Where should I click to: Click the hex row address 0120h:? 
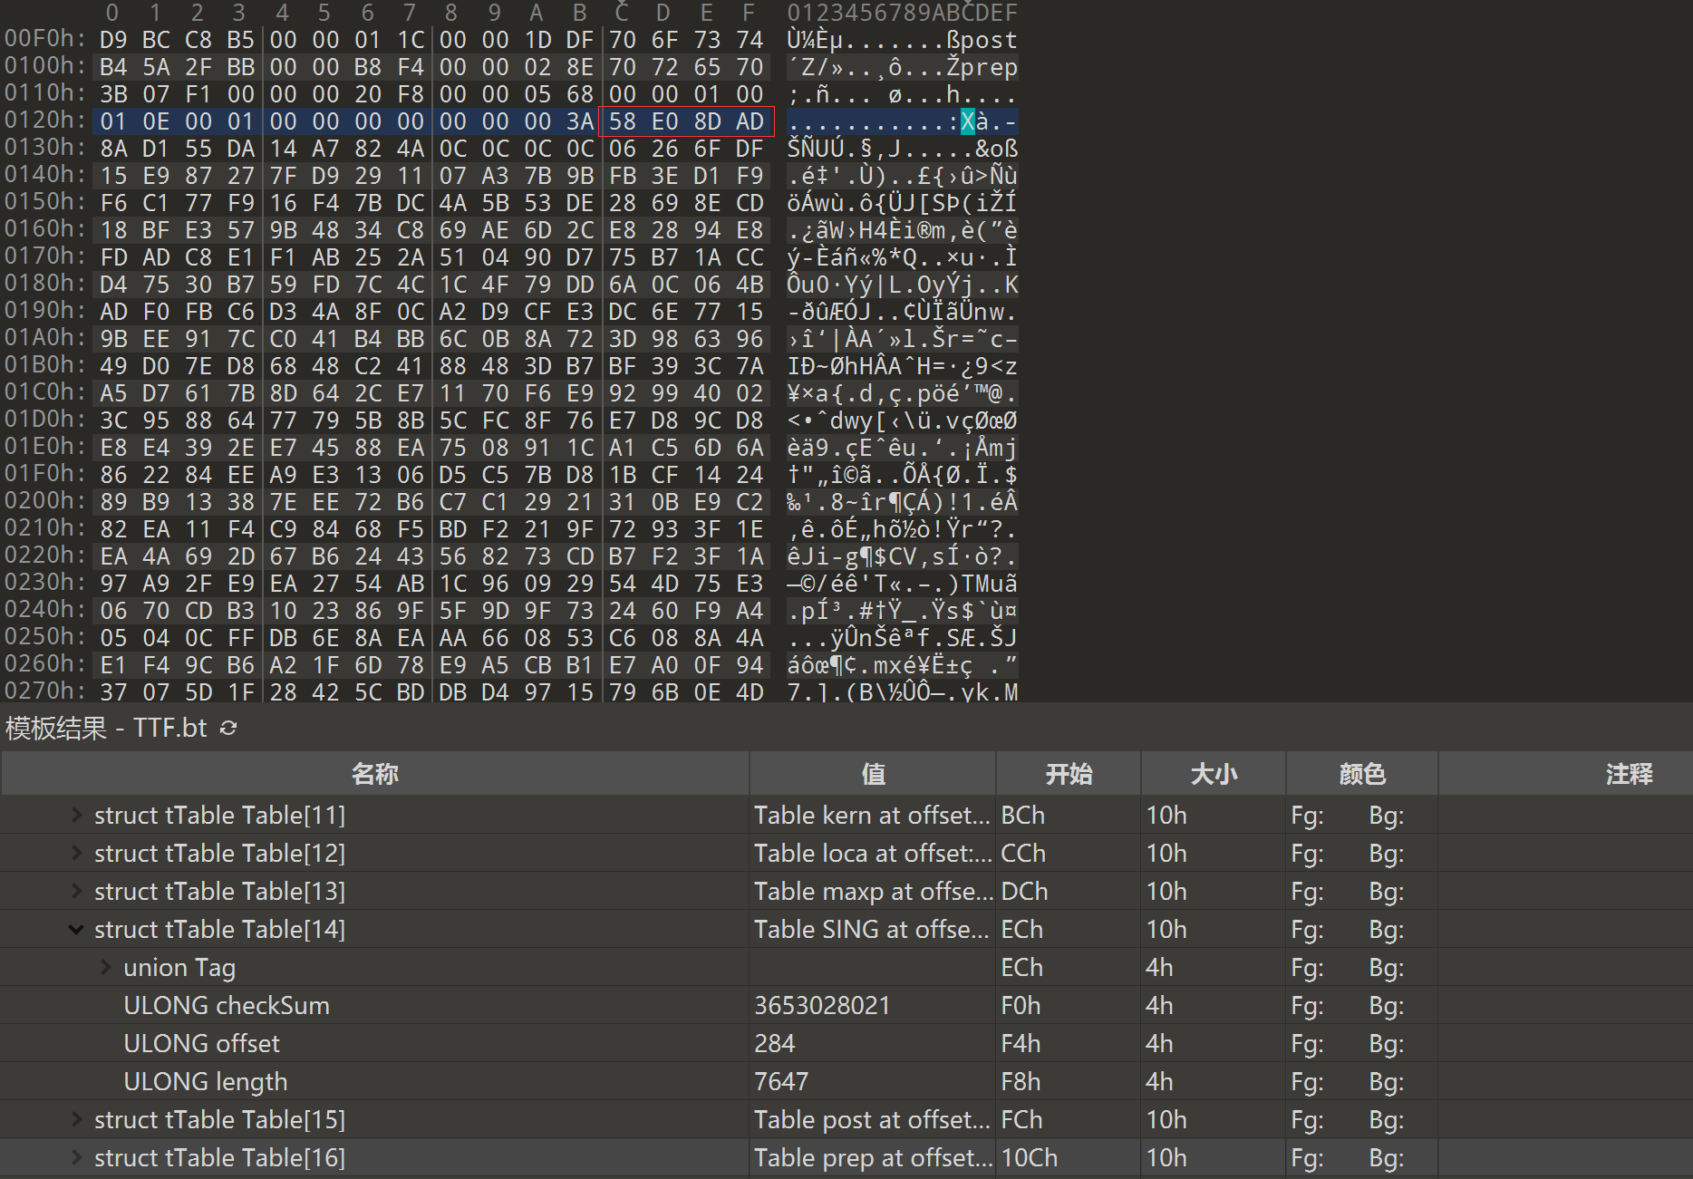(45, 121)
